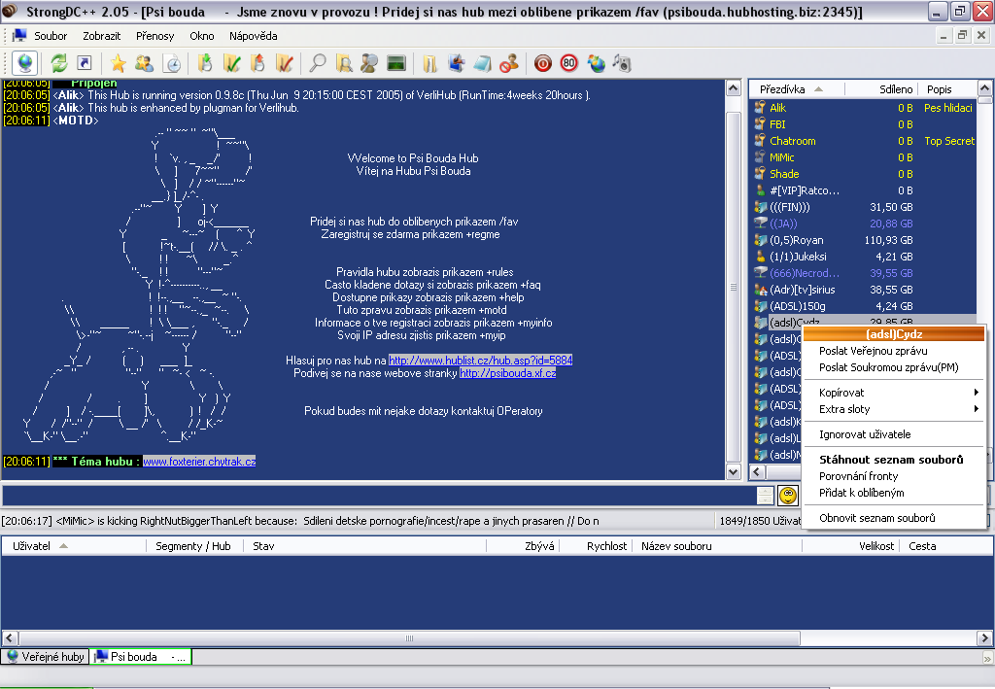Click the green Reconnect arrows icon
This screenshot has width=995, height=689.
(59, 63)
